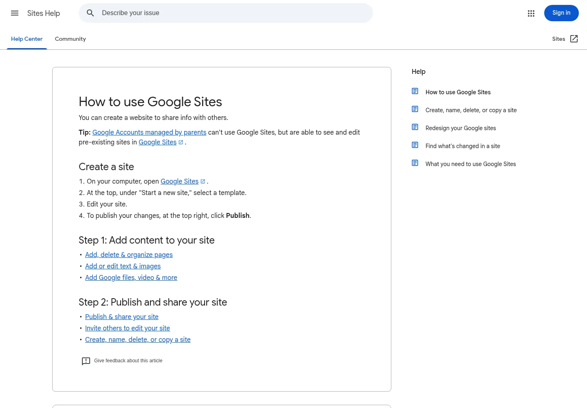Open Google Sites link in Create a site step 1
Image resolution: width=587 pixels, height=408 pixels.
pos(179,181)
